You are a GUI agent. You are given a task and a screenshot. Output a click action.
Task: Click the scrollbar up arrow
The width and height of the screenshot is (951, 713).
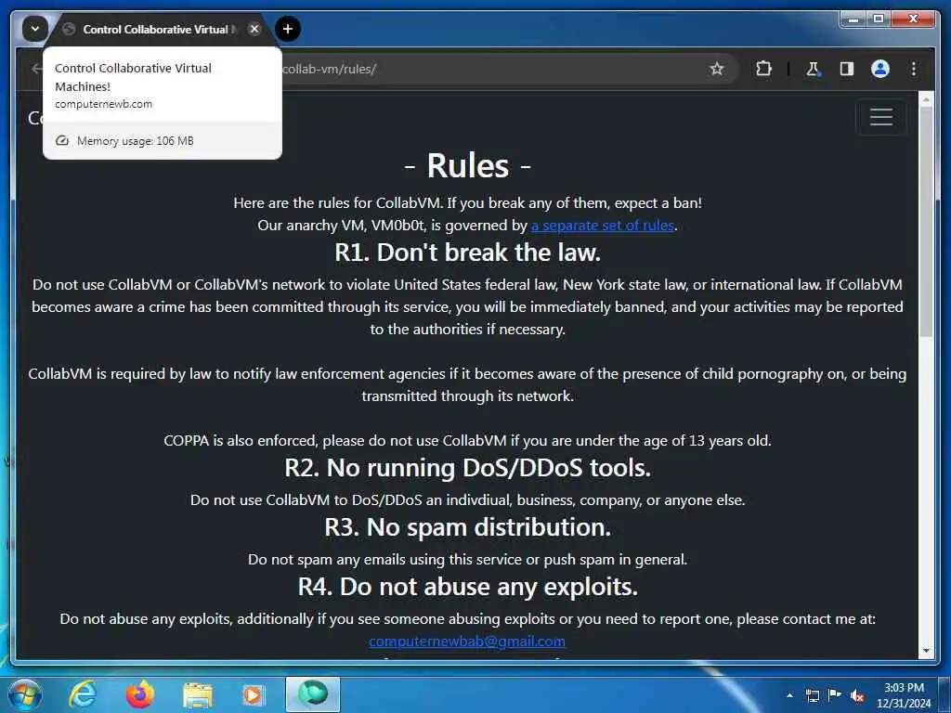926,99
